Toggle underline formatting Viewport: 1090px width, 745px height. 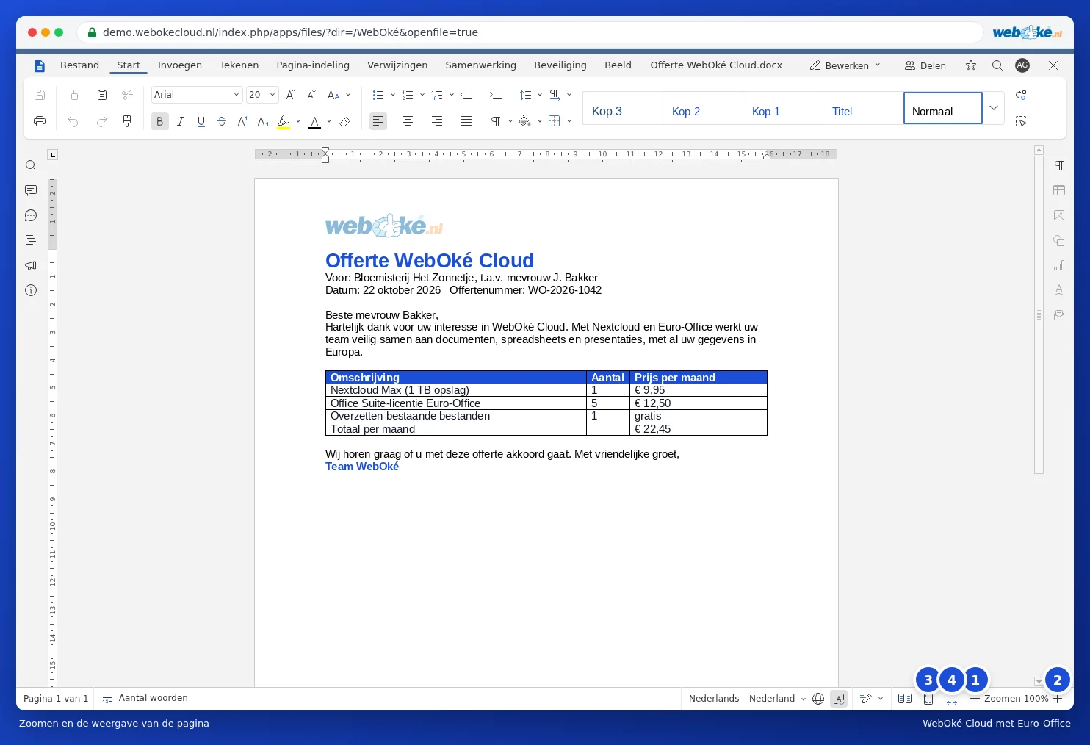(x=201, y=121)
